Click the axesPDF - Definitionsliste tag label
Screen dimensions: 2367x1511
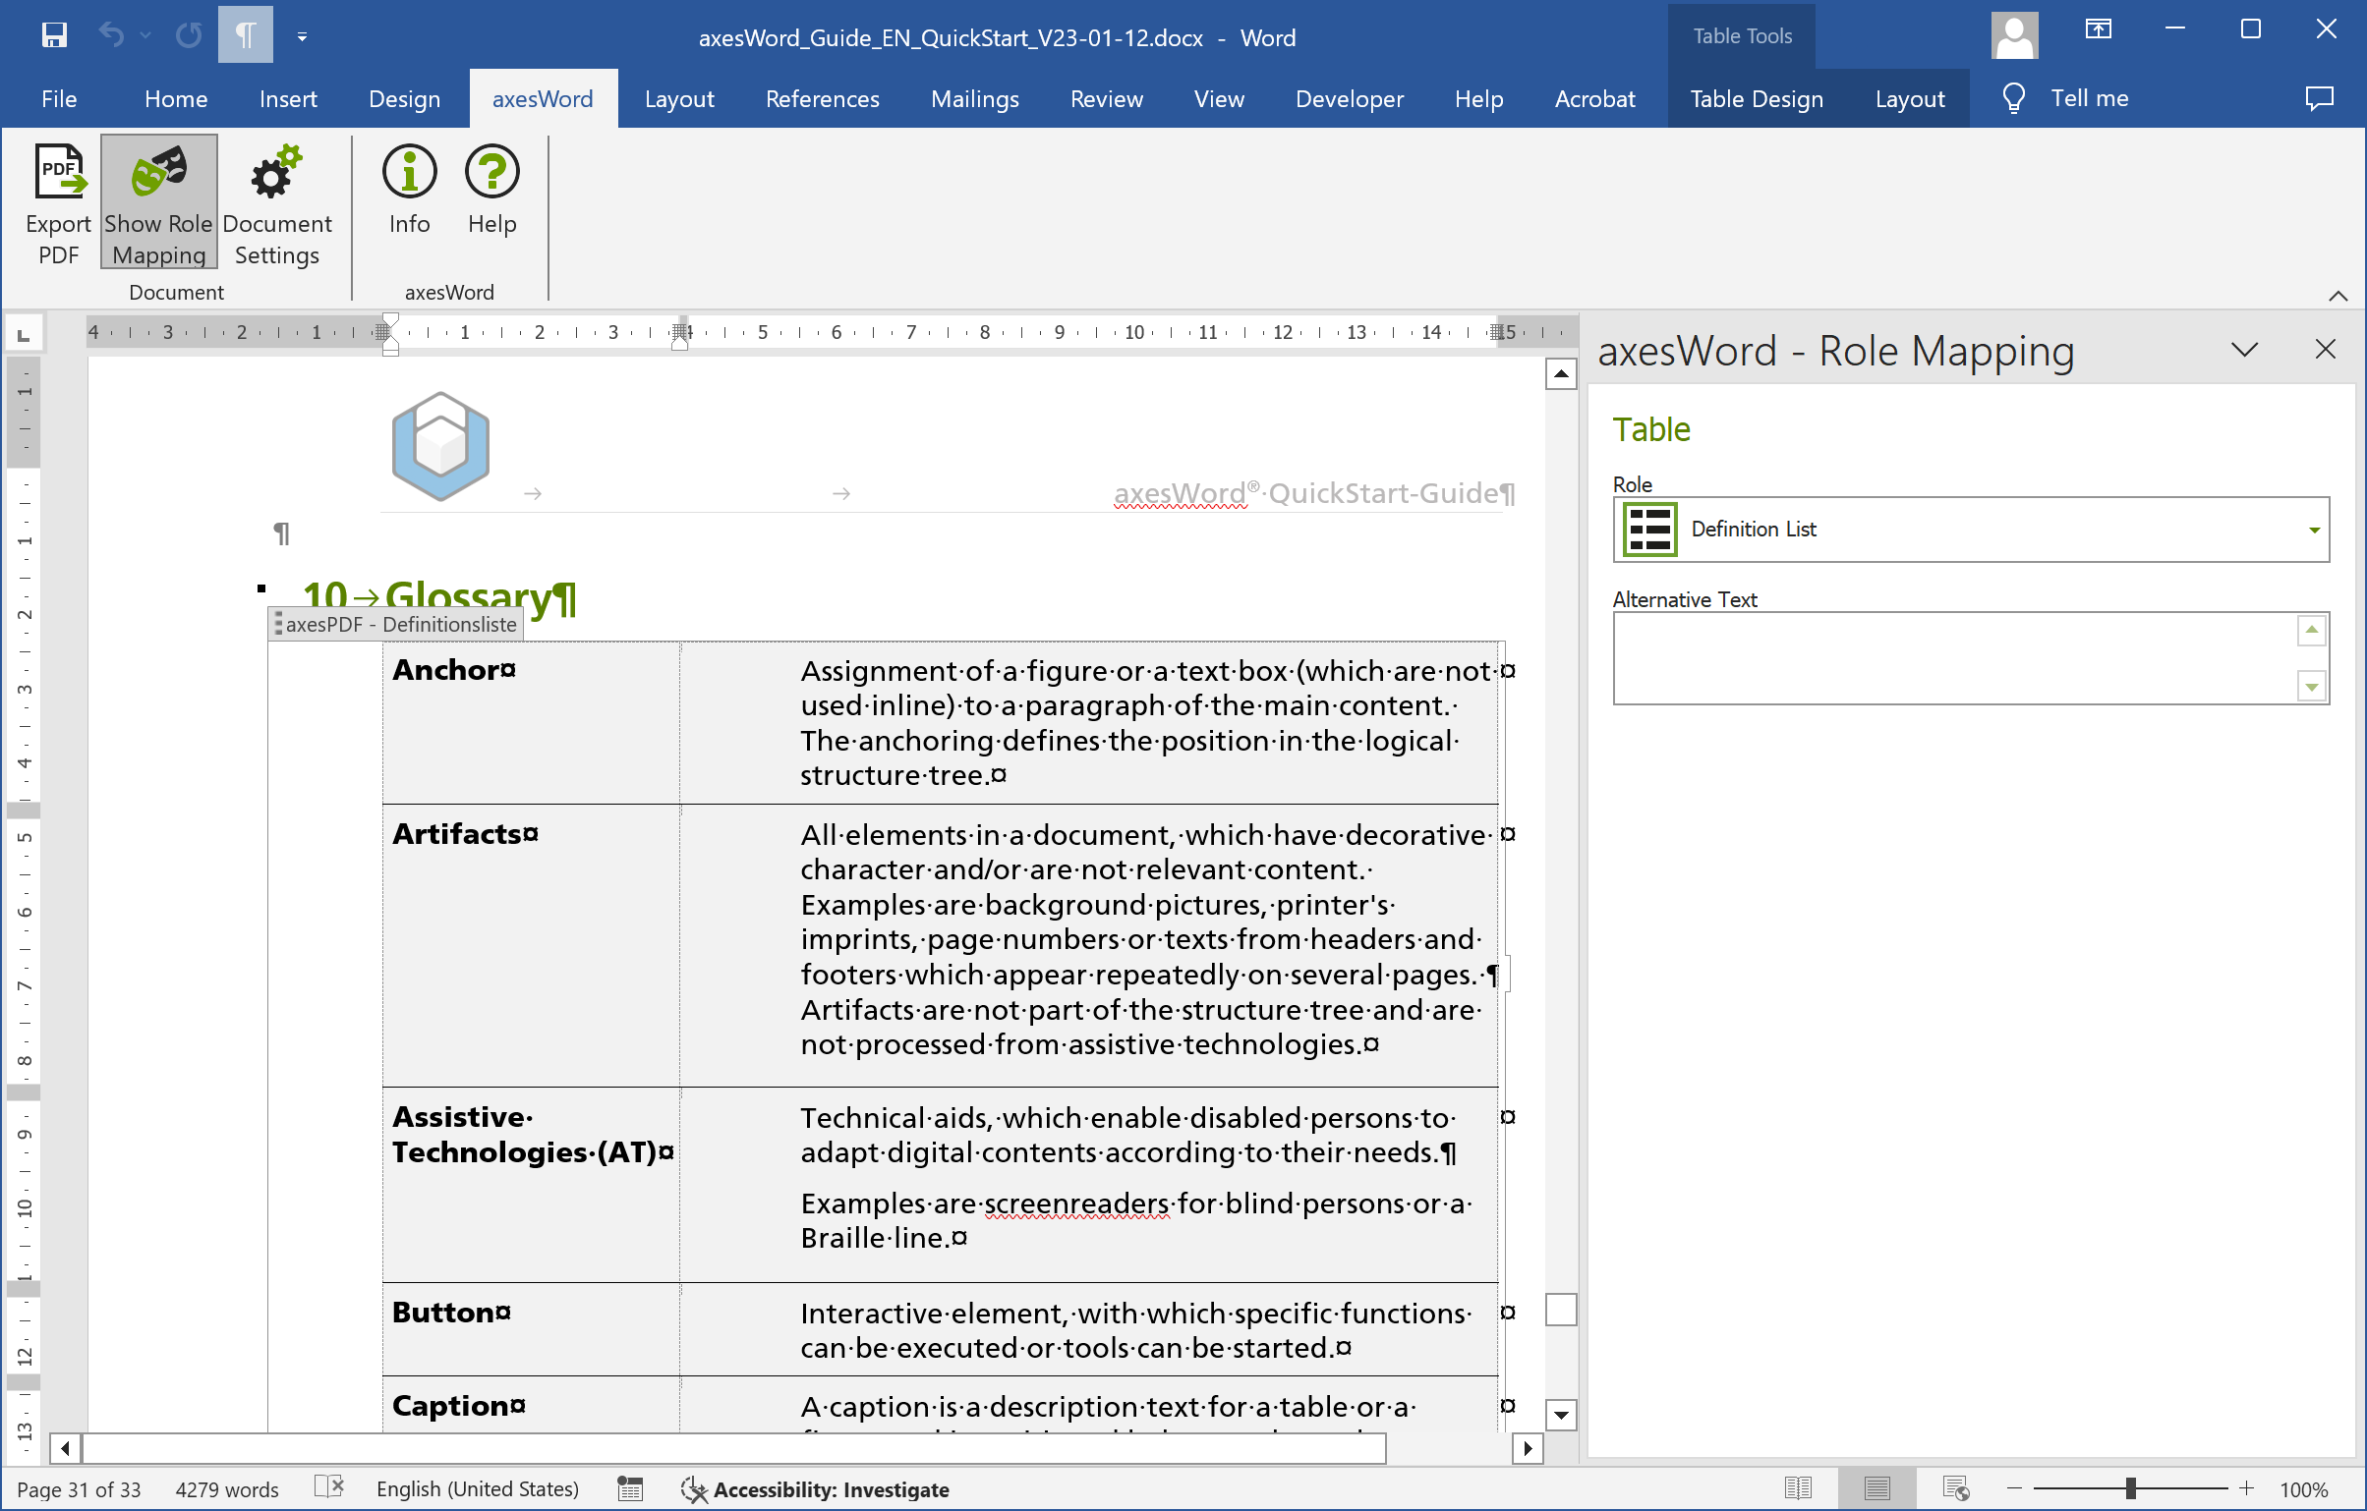[x=395, y=624]
